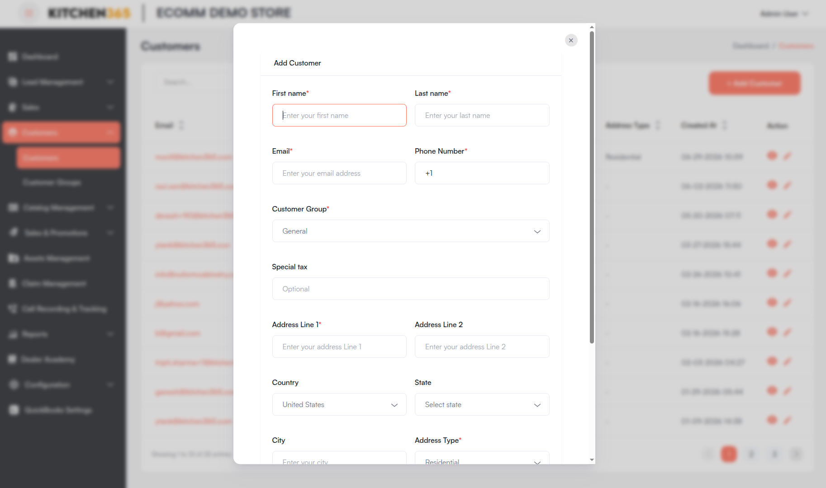Go to pagination page 2

coord(751,454)
